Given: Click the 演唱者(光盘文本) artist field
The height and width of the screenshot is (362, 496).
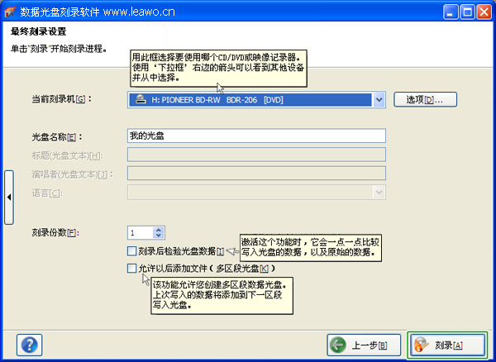Looking at the screenshot, I should [256, 174].
